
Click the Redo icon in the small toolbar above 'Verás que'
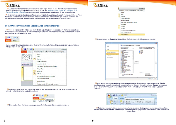(15, 37)
